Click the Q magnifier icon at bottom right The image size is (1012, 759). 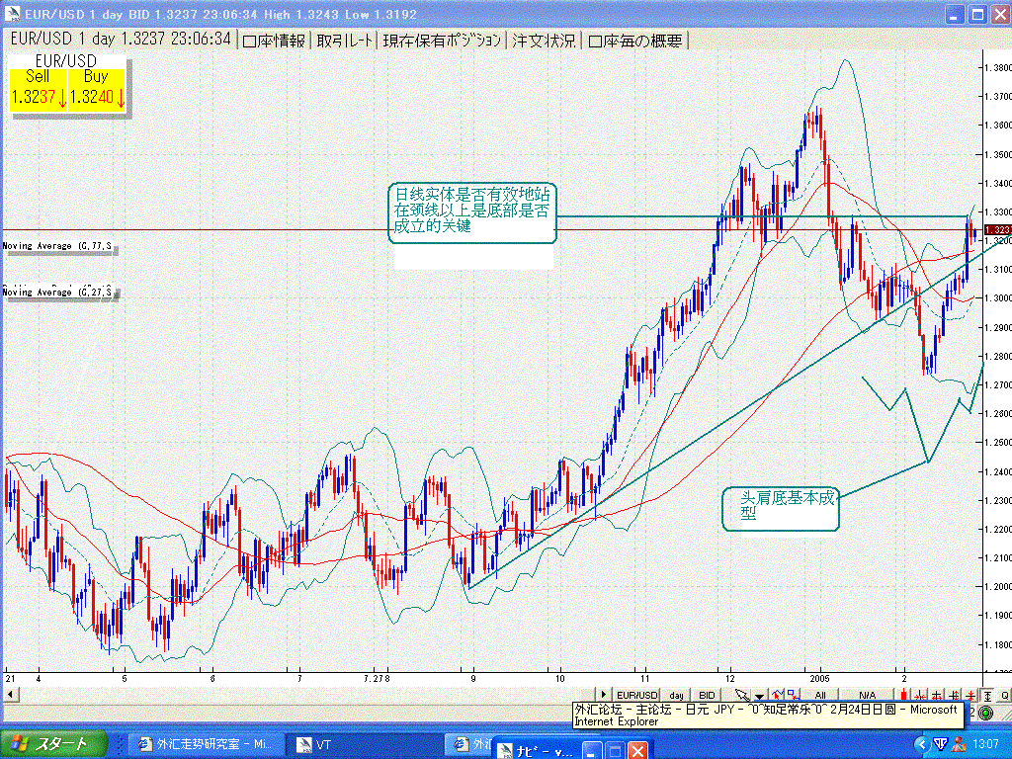pyautogui.click(x=1005, y=695)
